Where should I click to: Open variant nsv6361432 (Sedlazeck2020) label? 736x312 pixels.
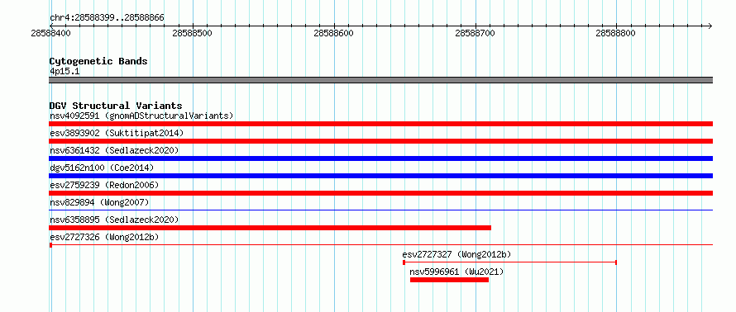pos(114,150)
